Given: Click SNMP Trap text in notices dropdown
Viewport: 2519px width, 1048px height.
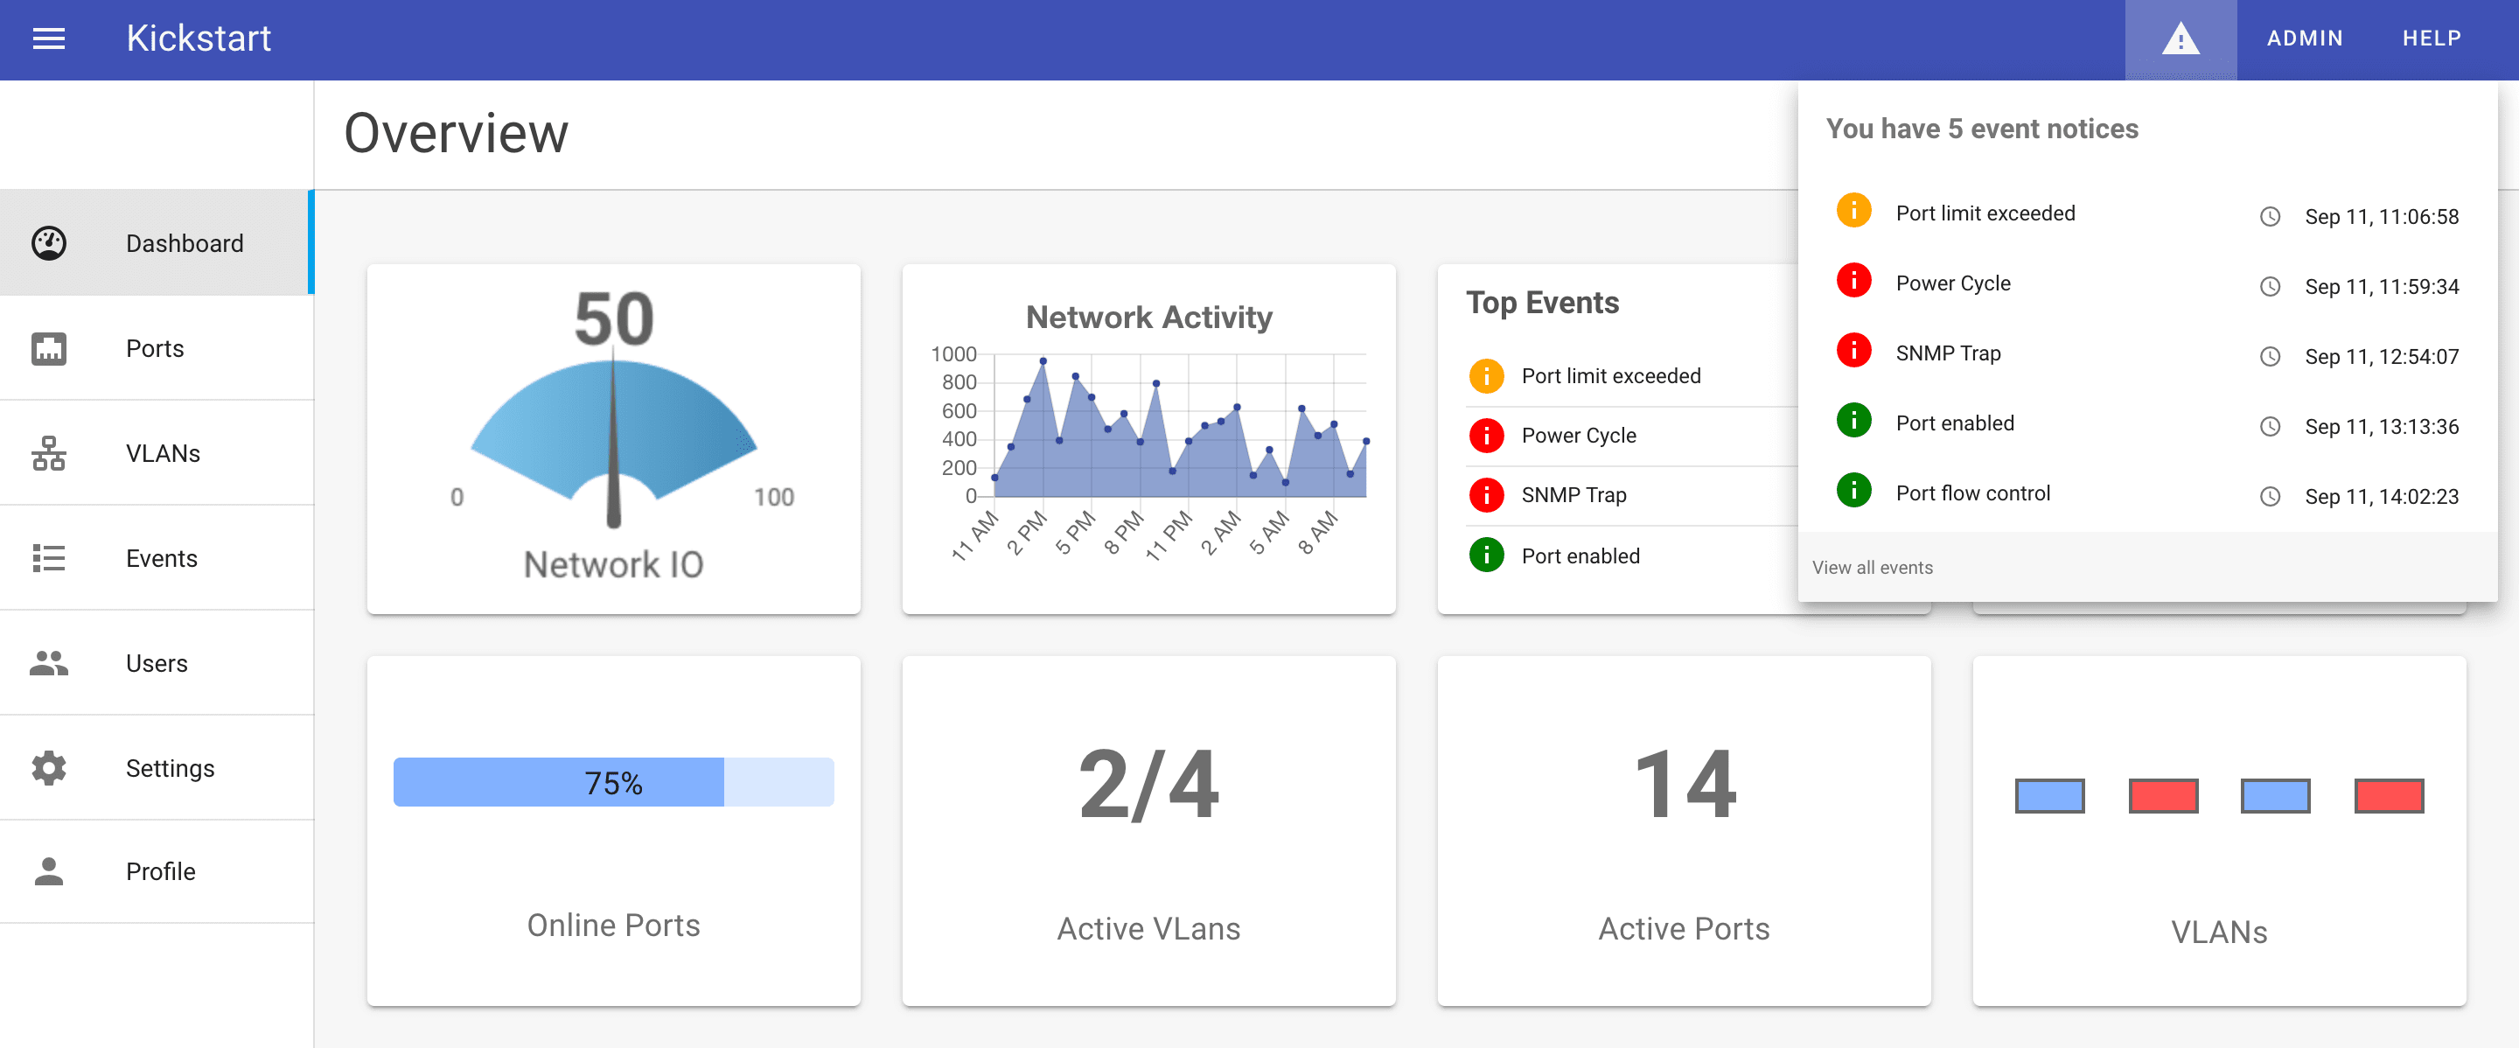Looking at the screenshot, I should pos(1948,353).
